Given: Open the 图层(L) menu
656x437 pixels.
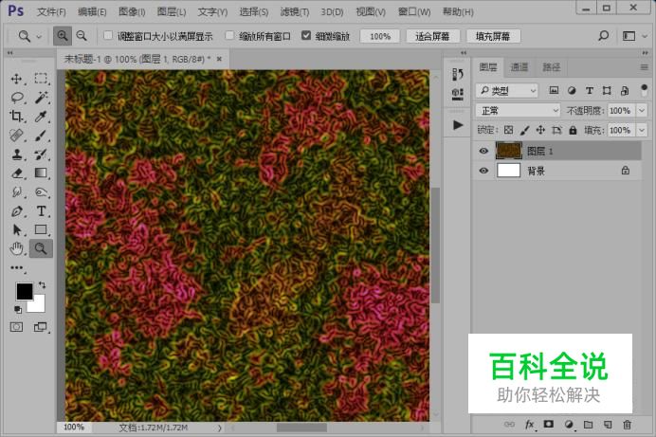Looking at the screenshot, I should 172,11.
